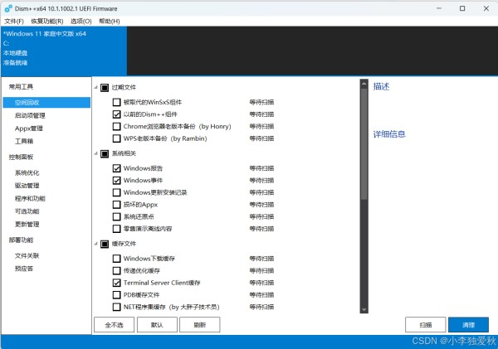Click the Dism++ app icon in the title bar
The width and height of the screenshot is (498, 349).
[8, 8]
